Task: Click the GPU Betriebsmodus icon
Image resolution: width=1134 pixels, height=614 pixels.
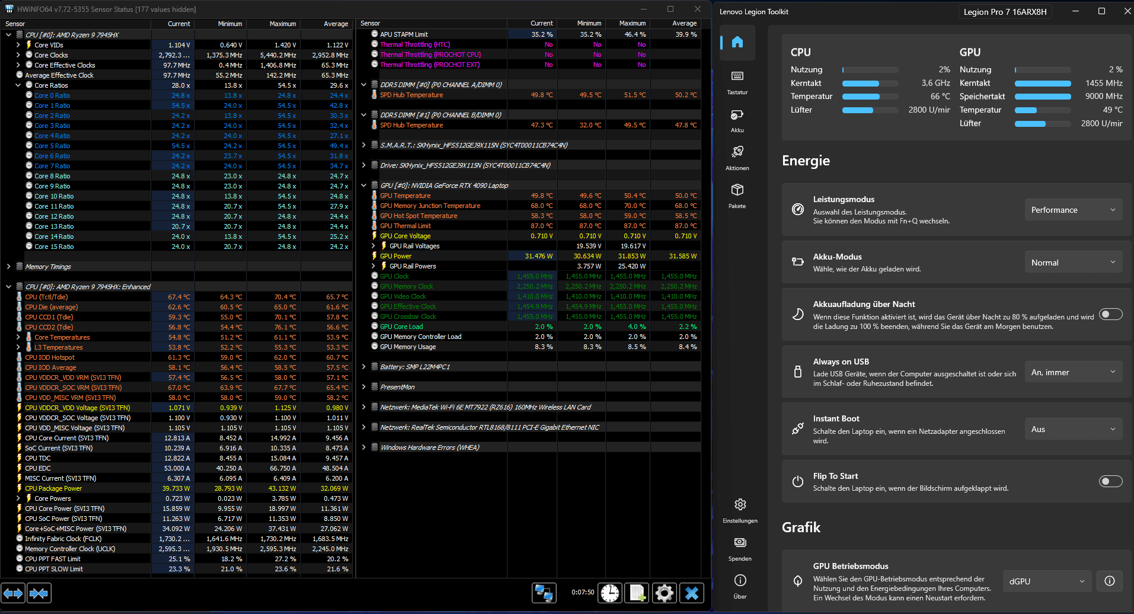Action: point(798,581)
